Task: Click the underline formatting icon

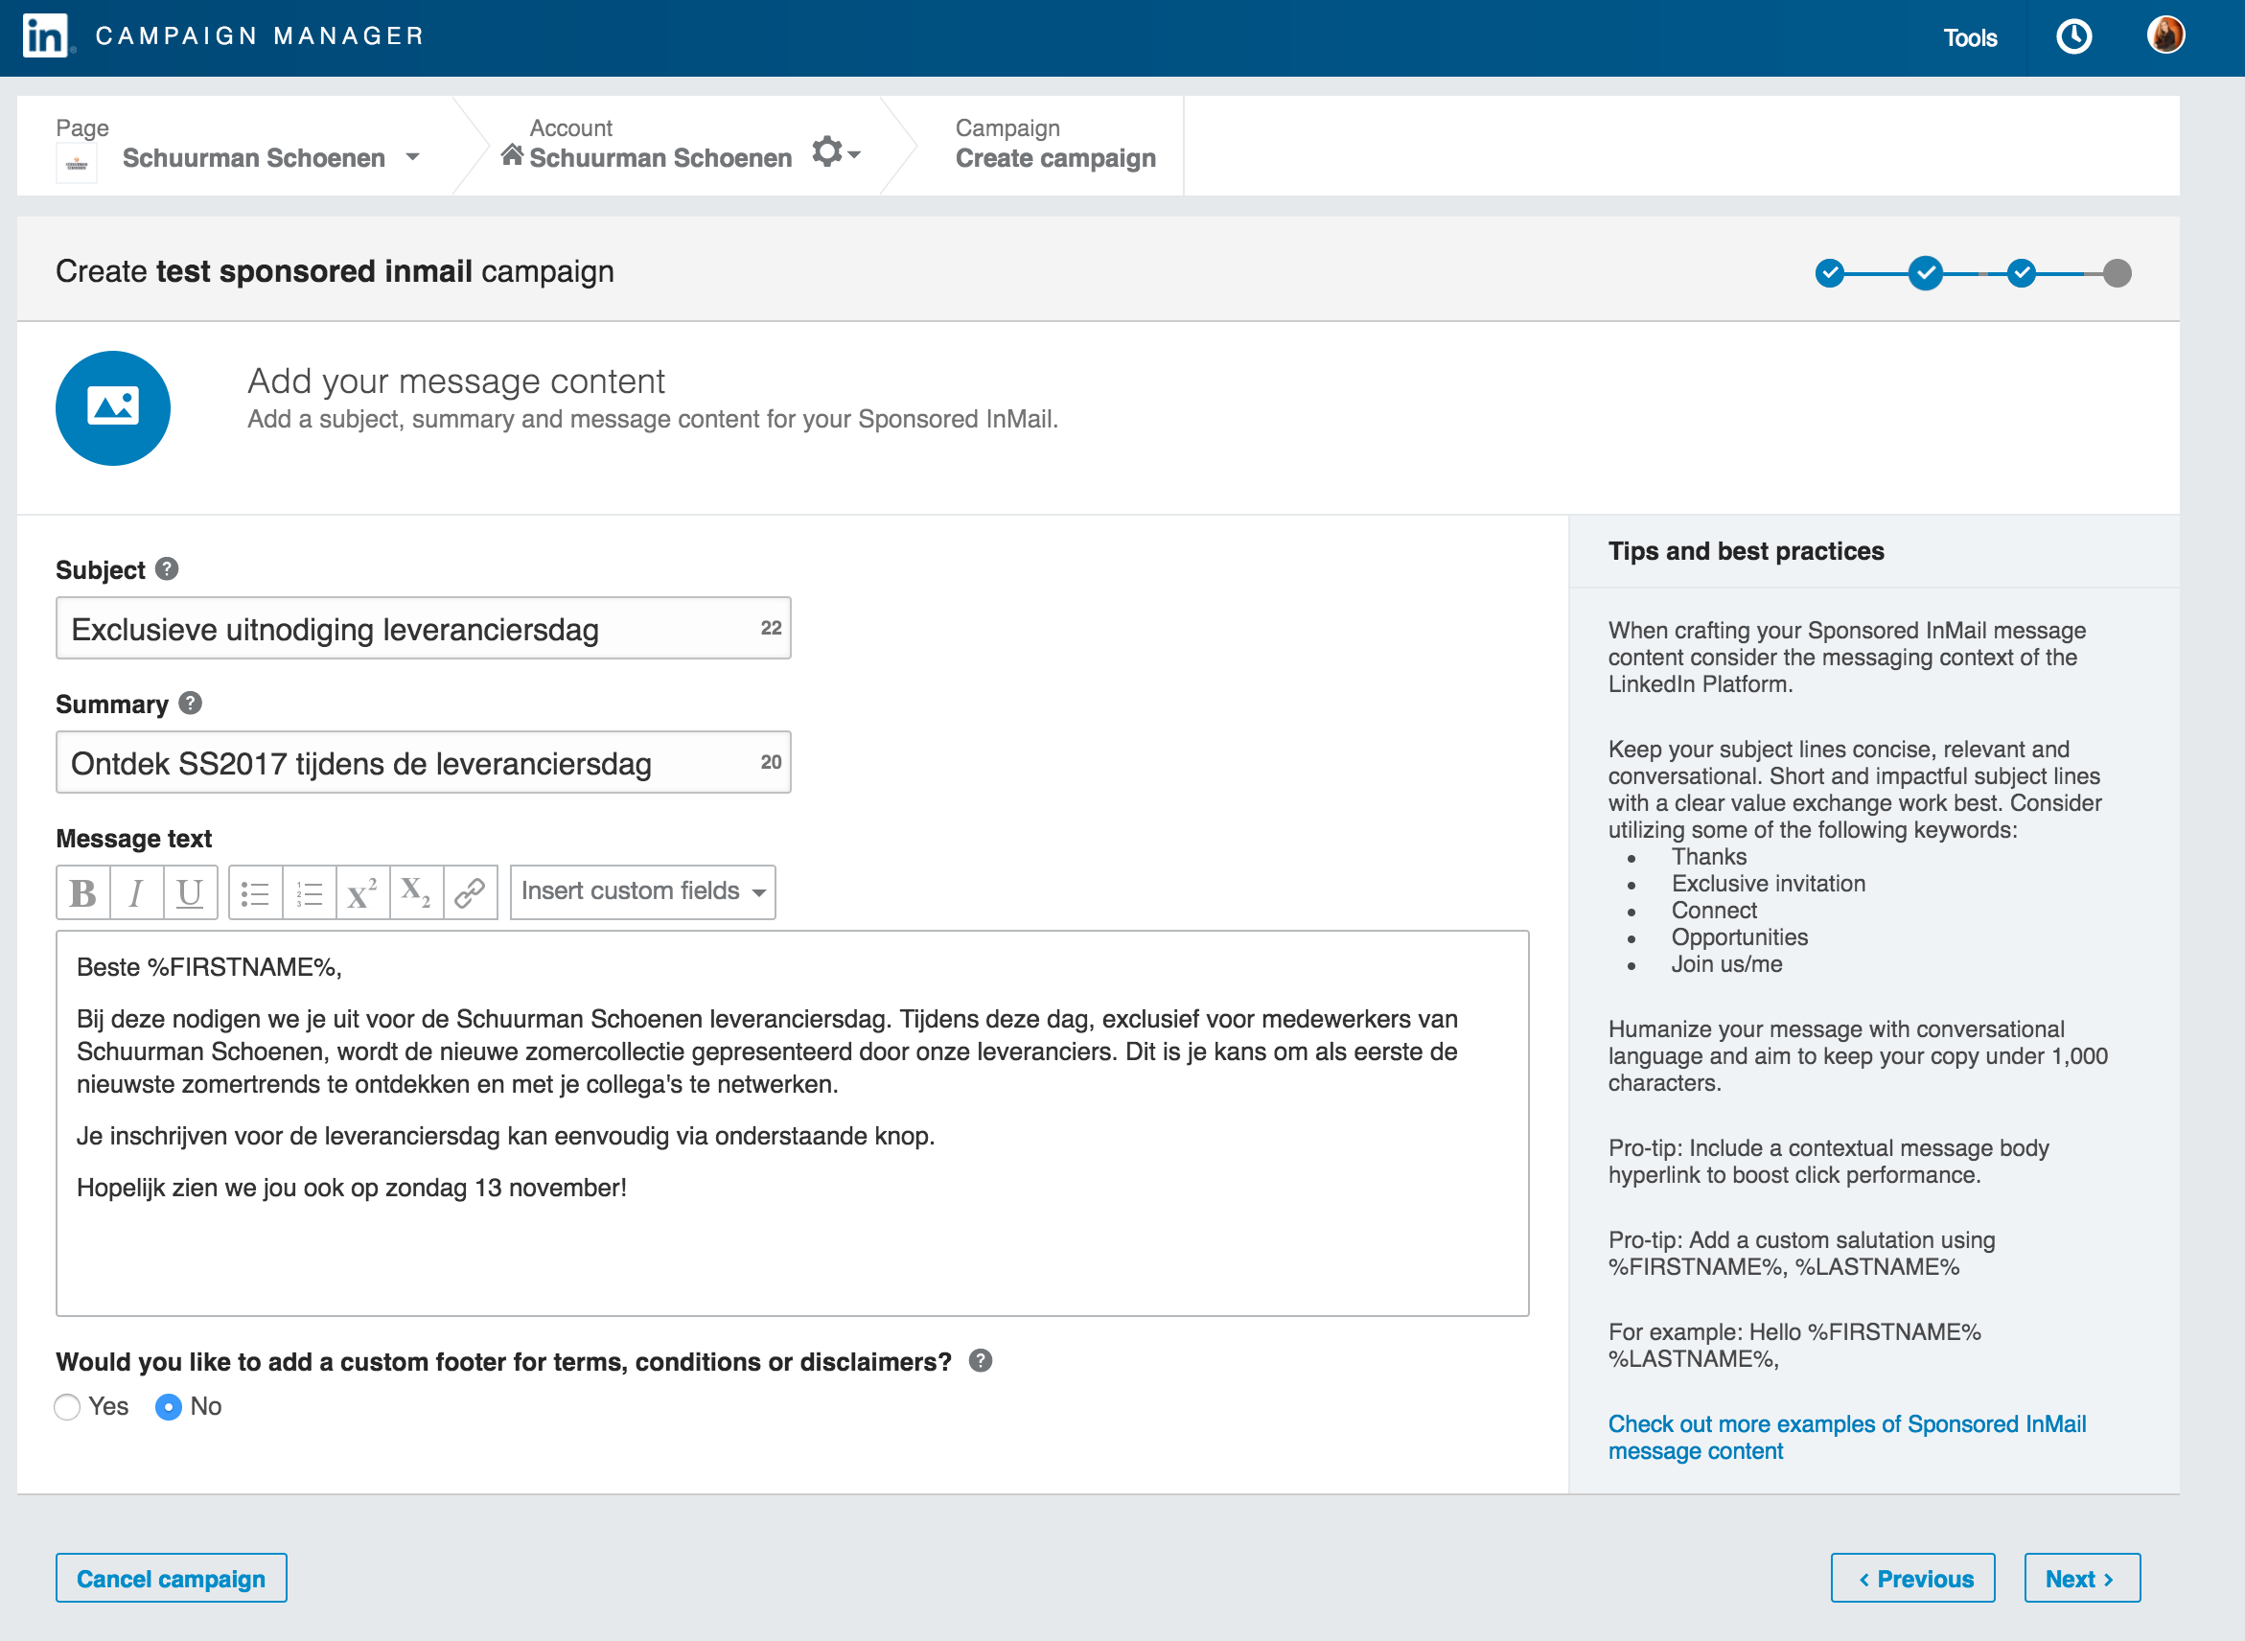Action: pos(190,892)
